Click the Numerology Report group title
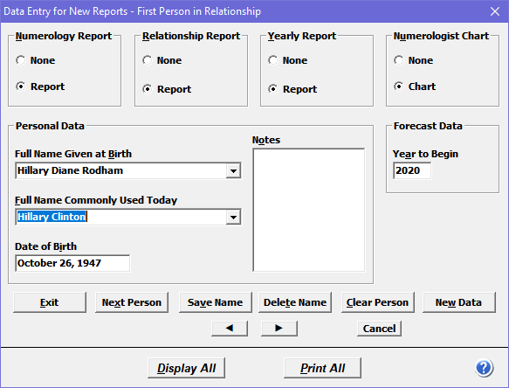 pos(64,36)
